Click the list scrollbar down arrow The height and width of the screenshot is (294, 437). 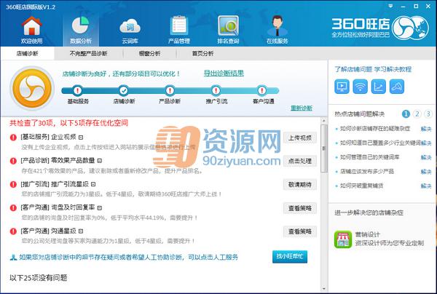click(x=324, y=289)
